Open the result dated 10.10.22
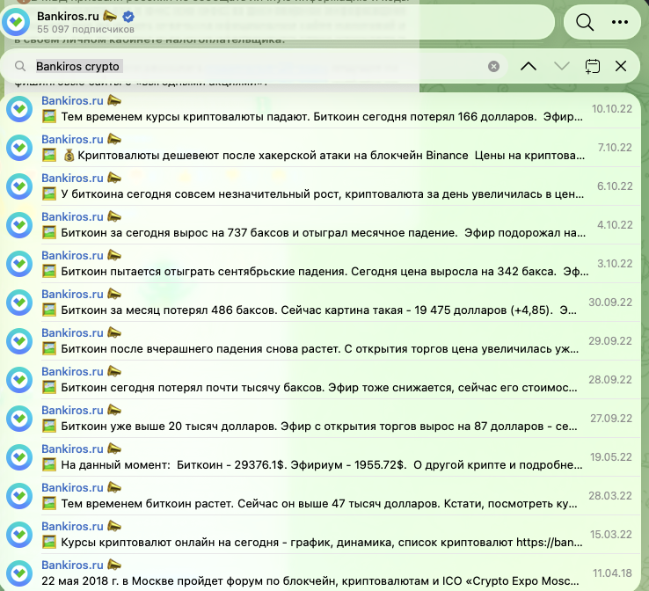649x591 pixels. click(320, 109)
